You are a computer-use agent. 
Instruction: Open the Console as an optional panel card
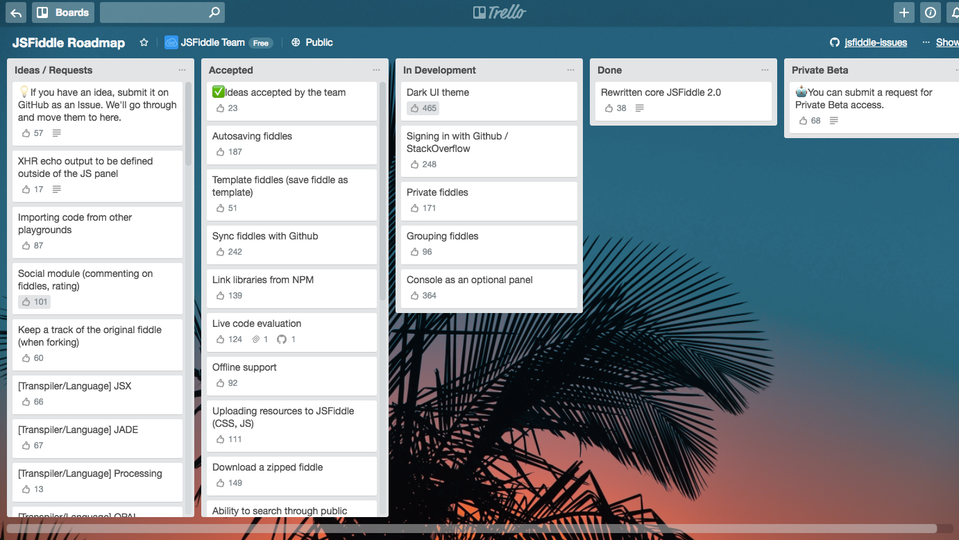pyautogui.click(x=489, y=289)
